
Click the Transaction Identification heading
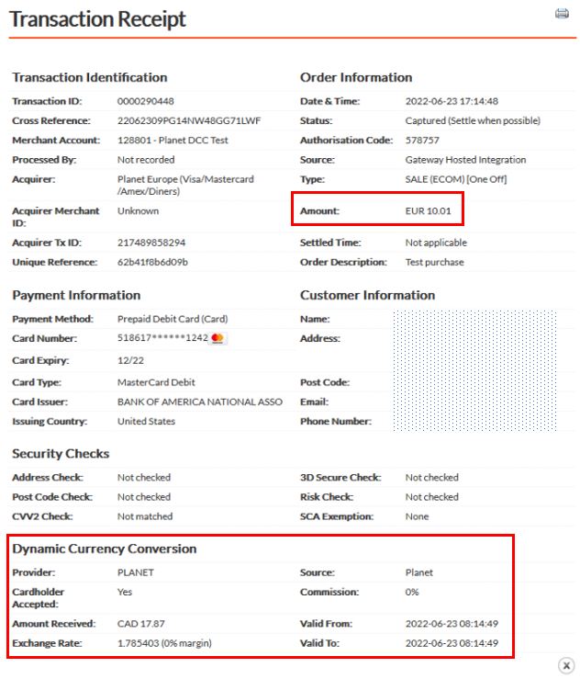(x=90, y=77)
